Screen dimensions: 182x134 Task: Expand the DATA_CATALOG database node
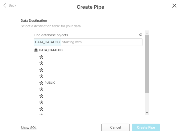51,50
